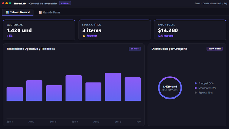Image resolution: width=229 pixels, height=129 pixels.
Task: Click the 8% increase indicator
Action: tap(10, 36)
